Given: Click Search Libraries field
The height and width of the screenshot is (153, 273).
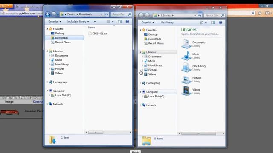Looking at the screenshot, I should (x=214, y=15).
